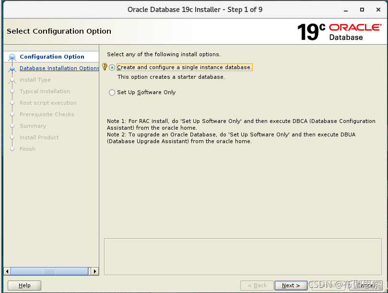Click the Install Type step label
The height and width of the screenshot is (293, 388).
click(35, 80)
